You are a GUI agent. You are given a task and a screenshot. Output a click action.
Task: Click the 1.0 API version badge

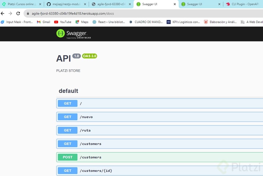coord(77,56)
